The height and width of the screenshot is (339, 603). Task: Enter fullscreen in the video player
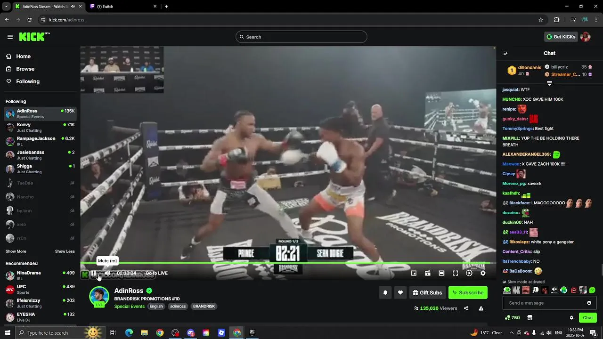tap(455, 273)
